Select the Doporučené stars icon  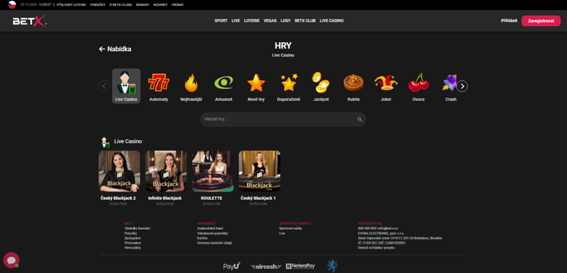tap(289, 83)
